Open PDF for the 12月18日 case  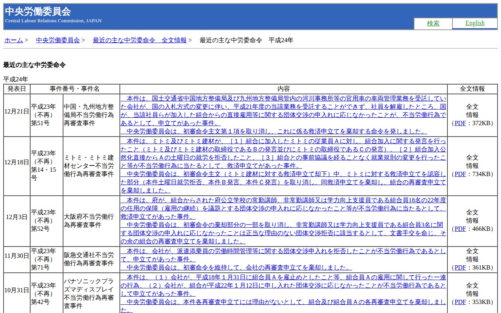pyautogui.click(x=460, y=174)
